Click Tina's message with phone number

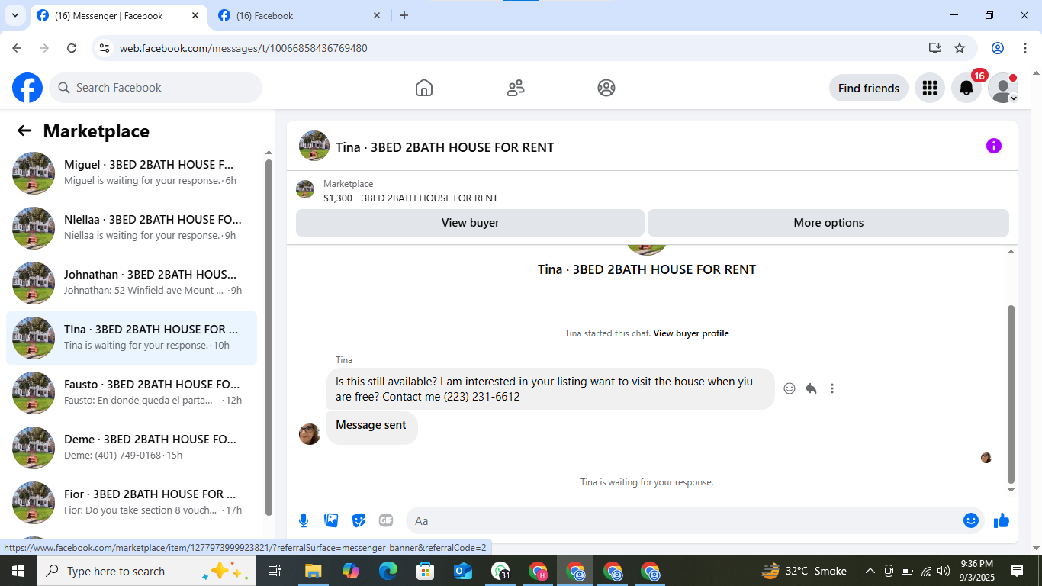point(550,389)
